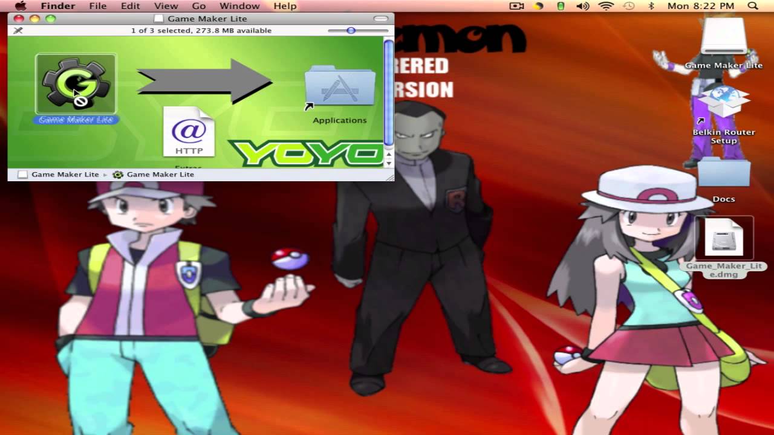This screenshot has height=435, width=774.
Task: Click the yellow-and-black round status icon in menu bar
Action: pos(538,6)
